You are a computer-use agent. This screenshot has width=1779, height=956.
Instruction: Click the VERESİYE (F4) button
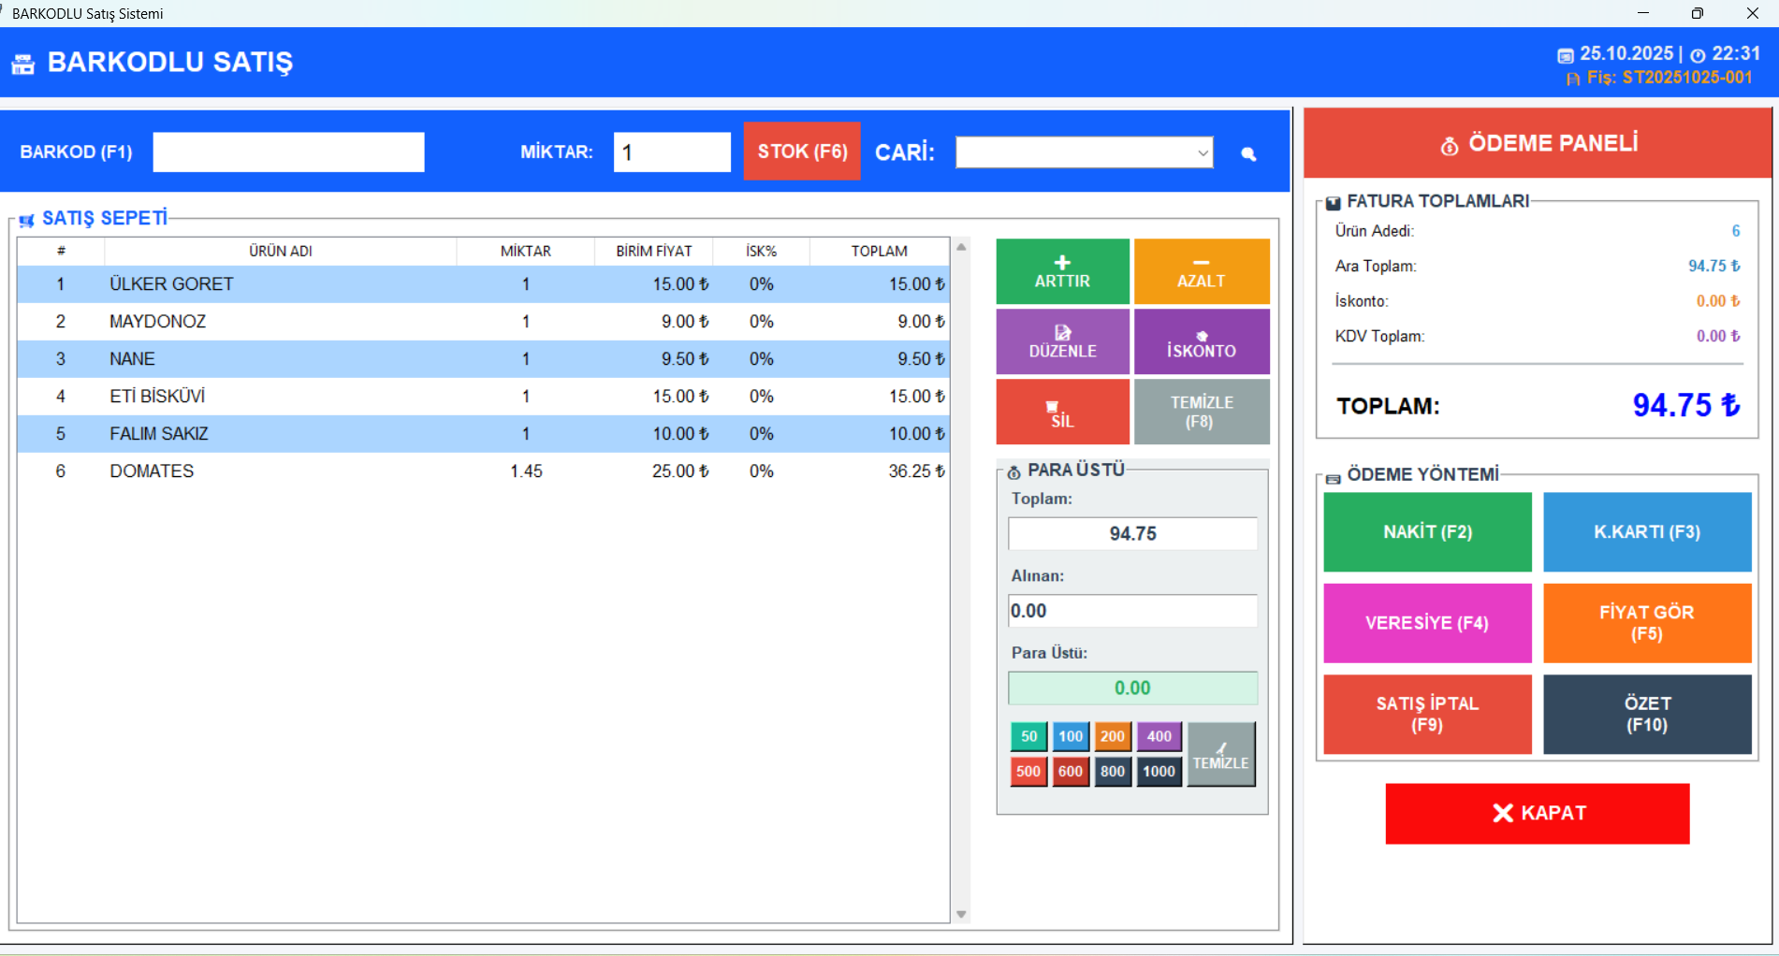pyautogui.click(x=1427, y=623)
